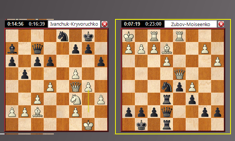Pick the black queen on Ivanchuk-Kryvoruchko board
Viewport: 235px width, 141px height.
point(37,49)
